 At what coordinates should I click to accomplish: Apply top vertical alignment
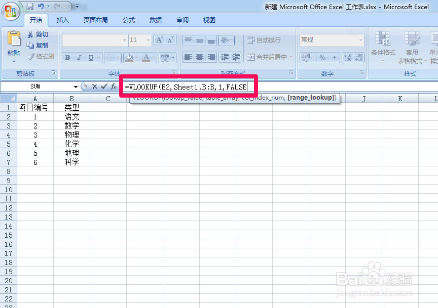pos(188,40)
